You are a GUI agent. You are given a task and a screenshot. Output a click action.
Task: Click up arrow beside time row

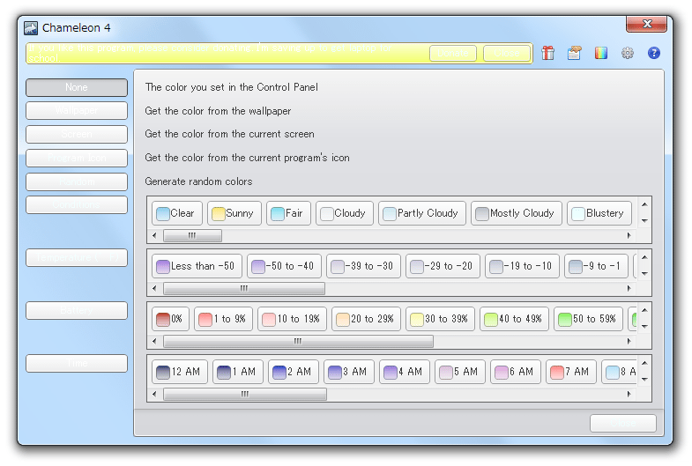click(644, 363)
